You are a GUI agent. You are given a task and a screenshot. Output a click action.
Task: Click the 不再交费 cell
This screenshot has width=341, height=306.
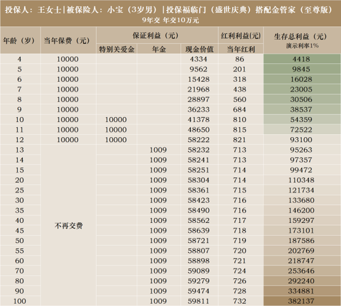[x=69, y=226]
